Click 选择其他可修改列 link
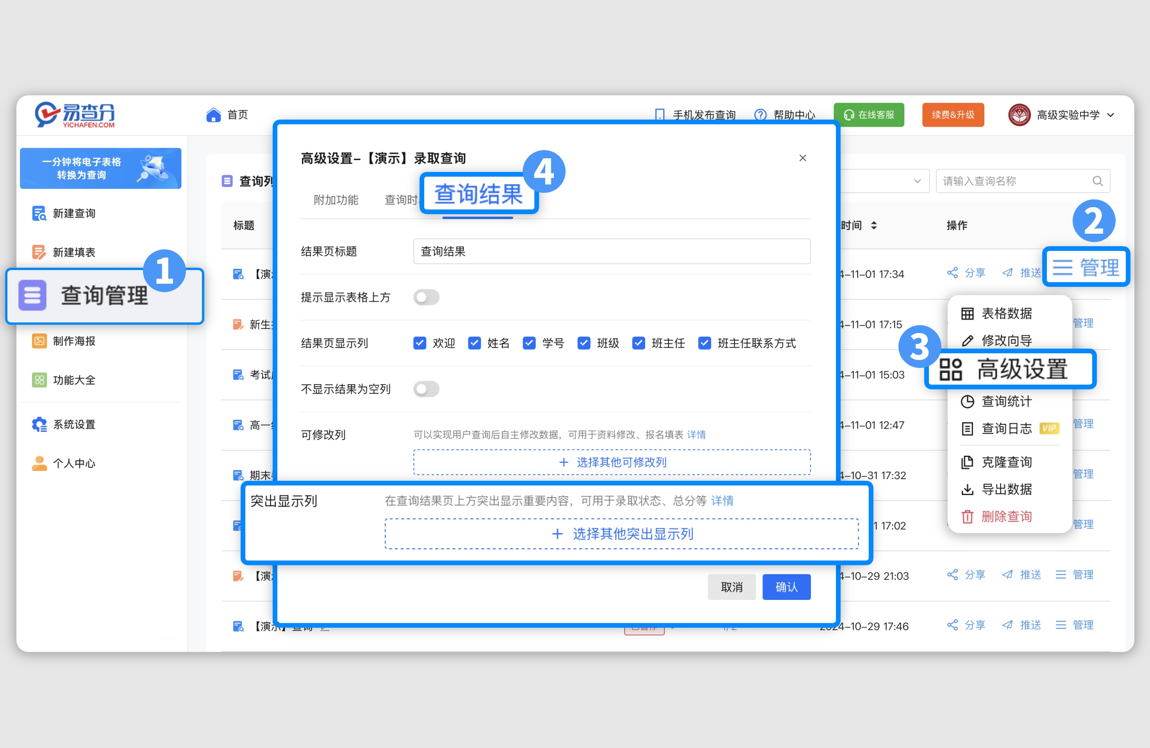This screenshot has height=748, width=1150. tap(611, 462)
